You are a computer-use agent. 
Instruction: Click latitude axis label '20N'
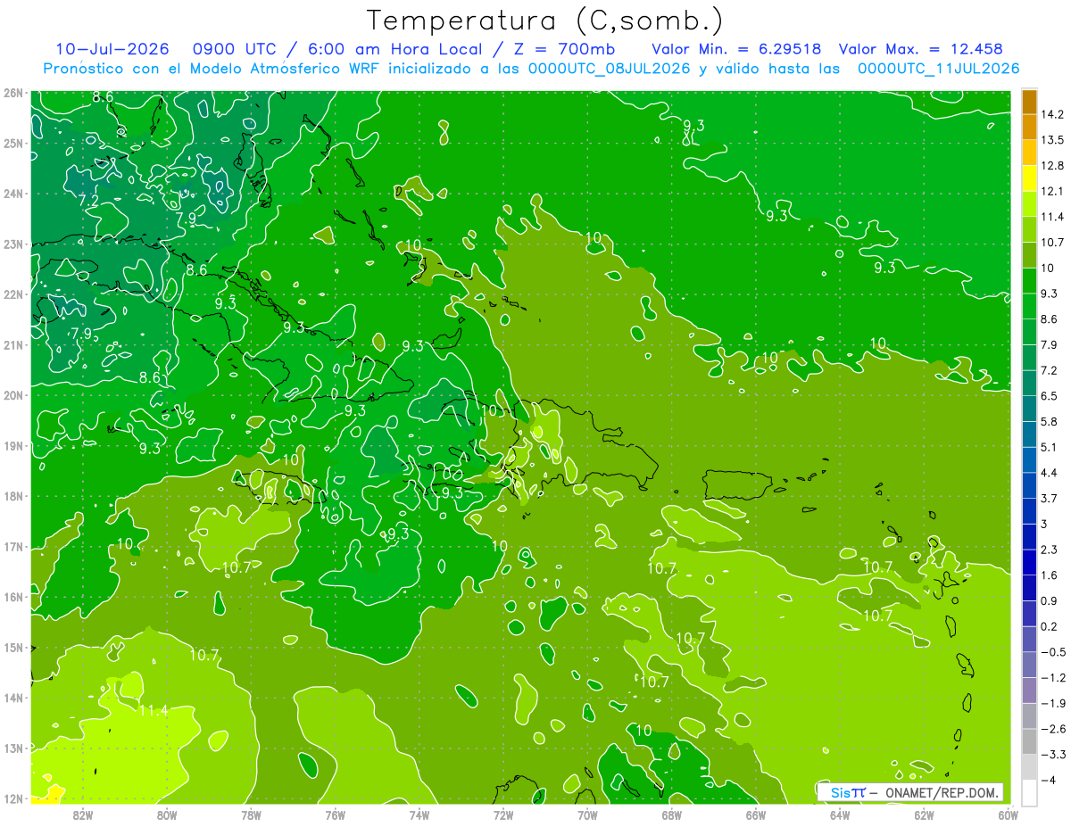[12, 395]
